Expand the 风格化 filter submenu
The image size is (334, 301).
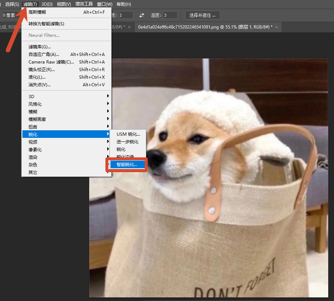click(x=67, y=104)
